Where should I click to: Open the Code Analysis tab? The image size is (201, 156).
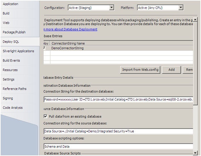pyautogui.click(x=13, y=108)
